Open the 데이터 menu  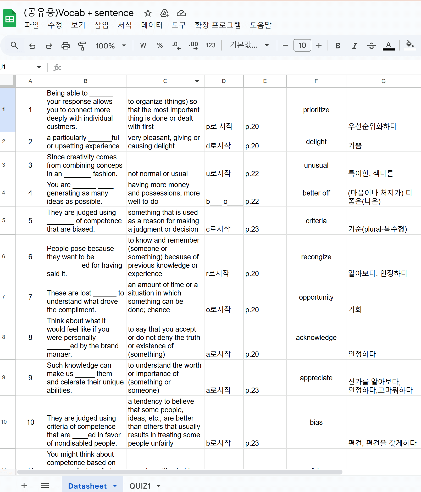click(152, 25)
